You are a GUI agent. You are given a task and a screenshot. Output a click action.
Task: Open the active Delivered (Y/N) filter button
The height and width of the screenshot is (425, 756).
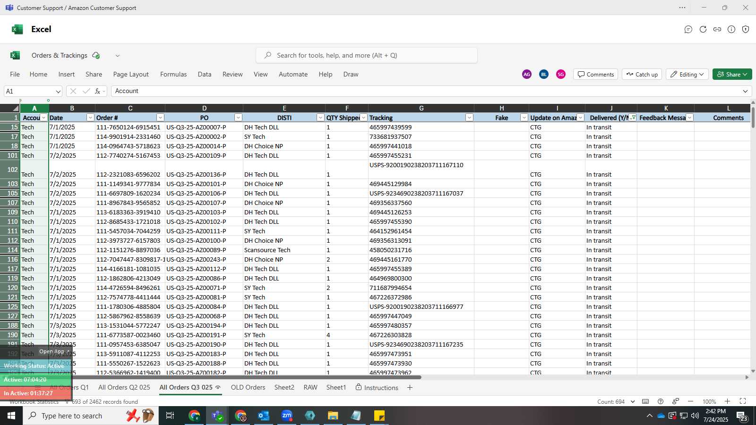point(633,118)
